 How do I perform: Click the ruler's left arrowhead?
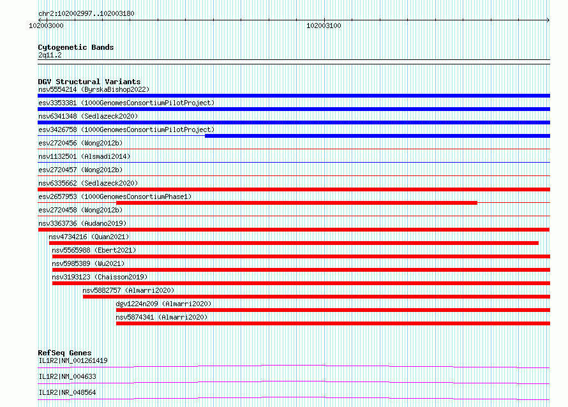click(x=40, y=20)
